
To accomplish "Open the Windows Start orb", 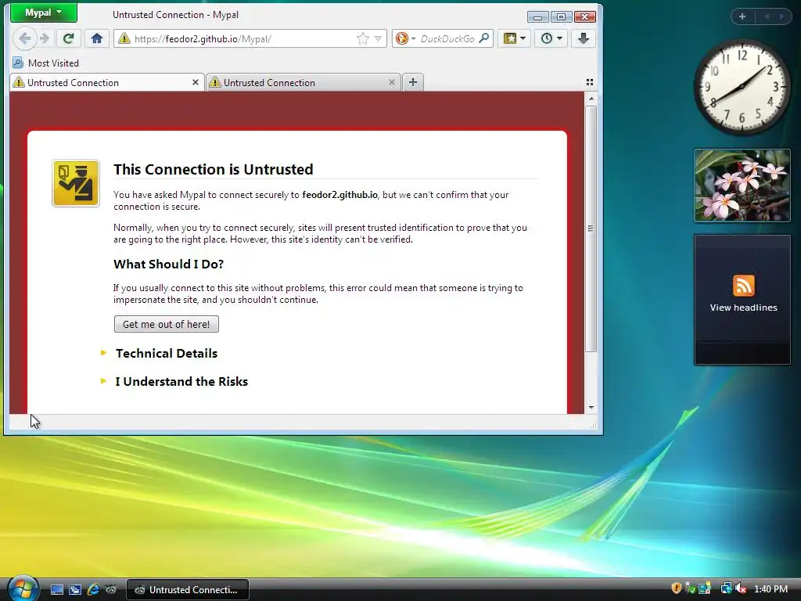I will 22,588.
